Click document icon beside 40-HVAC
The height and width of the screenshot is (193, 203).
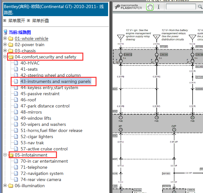pyautogui.click(x=16, y=63)
